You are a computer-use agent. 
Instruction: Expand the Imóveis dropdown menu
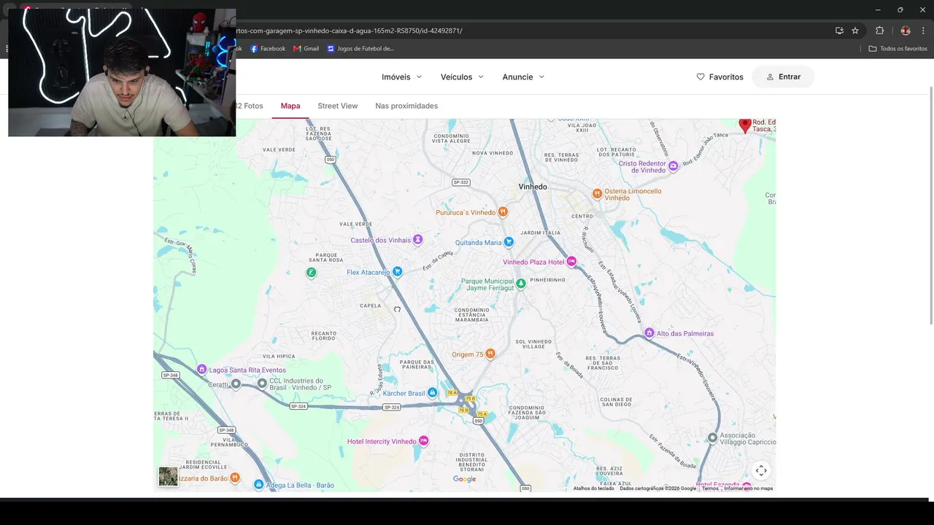pyautogui.click(x=402, y=77)
